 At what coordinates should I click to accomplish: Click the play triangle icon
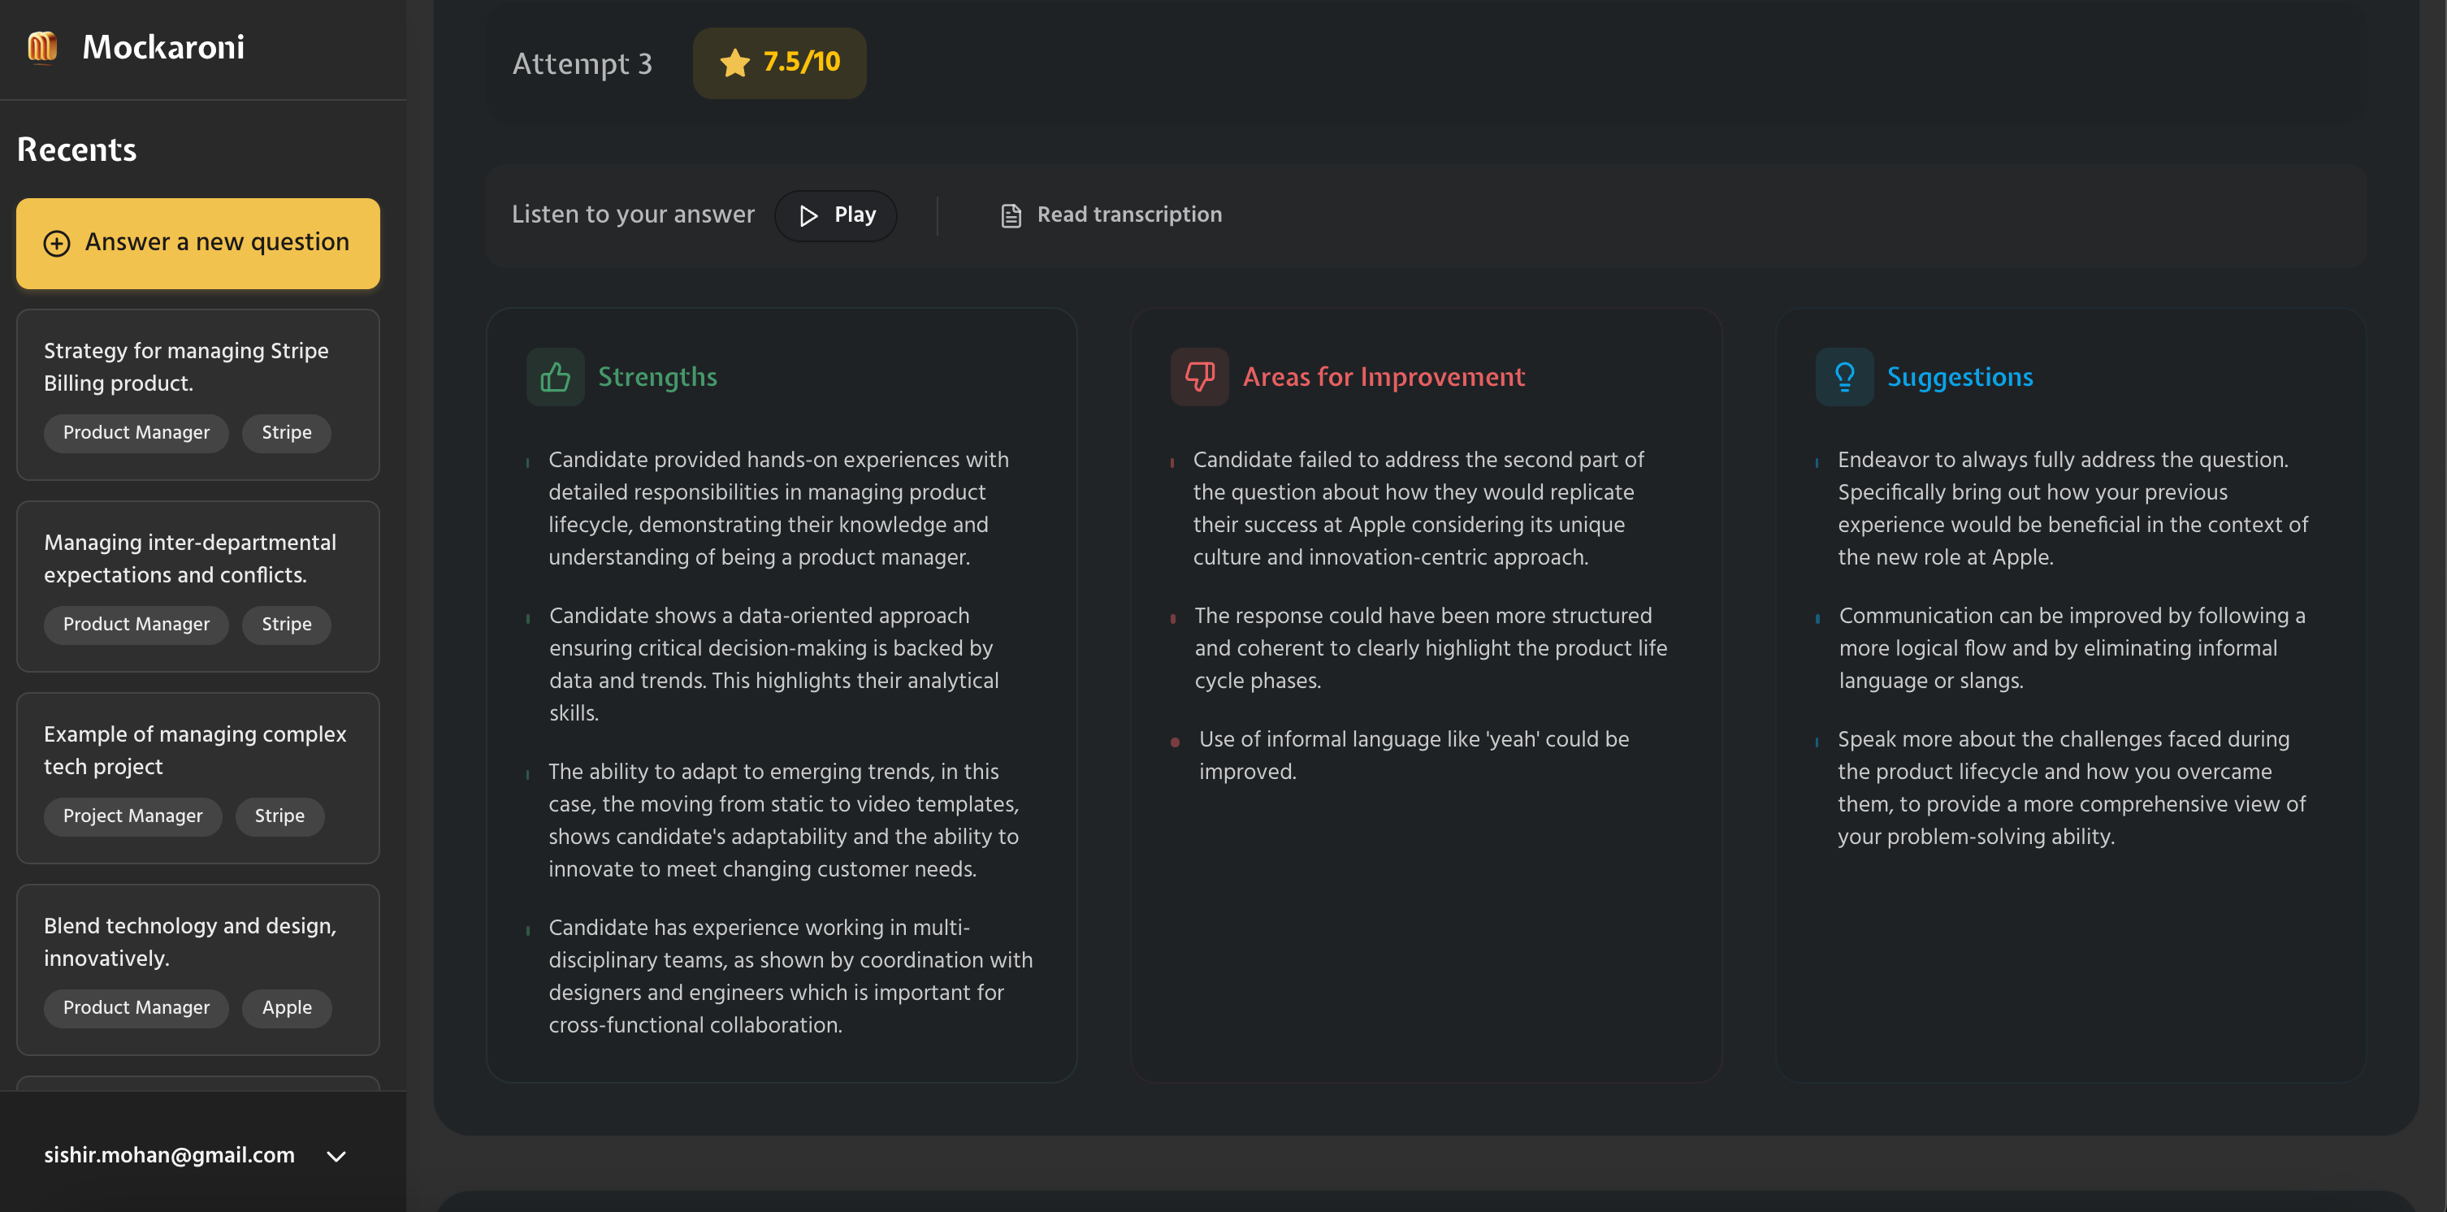click(808, 215)
